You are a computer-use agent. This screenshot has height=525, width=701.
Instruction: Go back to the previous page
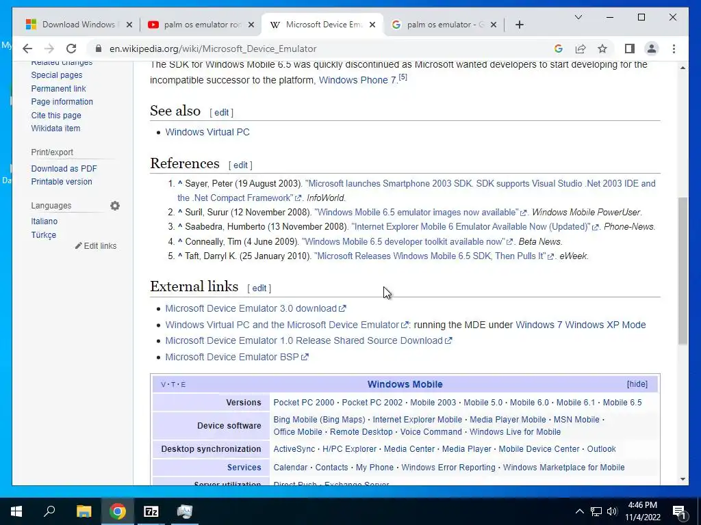click(x=27, y=49)
